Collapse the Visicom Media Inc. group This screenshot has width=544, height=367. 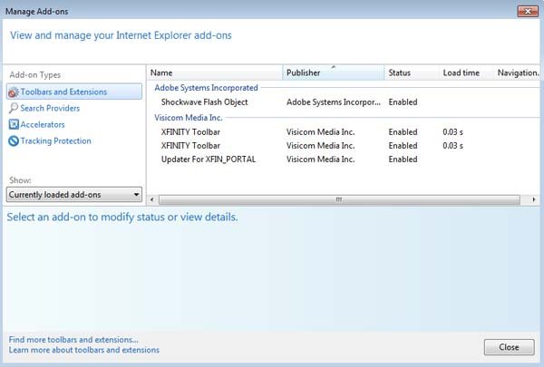(189, 118)
